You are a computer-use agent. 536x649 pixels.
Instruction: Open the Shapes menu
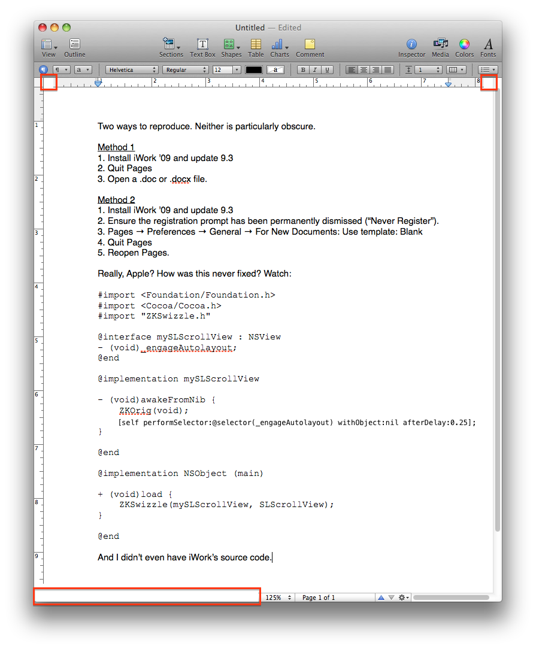(x=231, y=48)
